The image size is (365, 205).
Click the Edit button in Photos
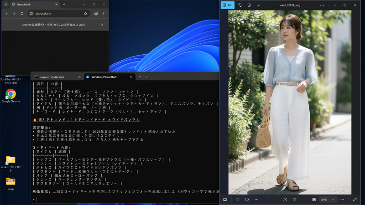click(227, 5)
